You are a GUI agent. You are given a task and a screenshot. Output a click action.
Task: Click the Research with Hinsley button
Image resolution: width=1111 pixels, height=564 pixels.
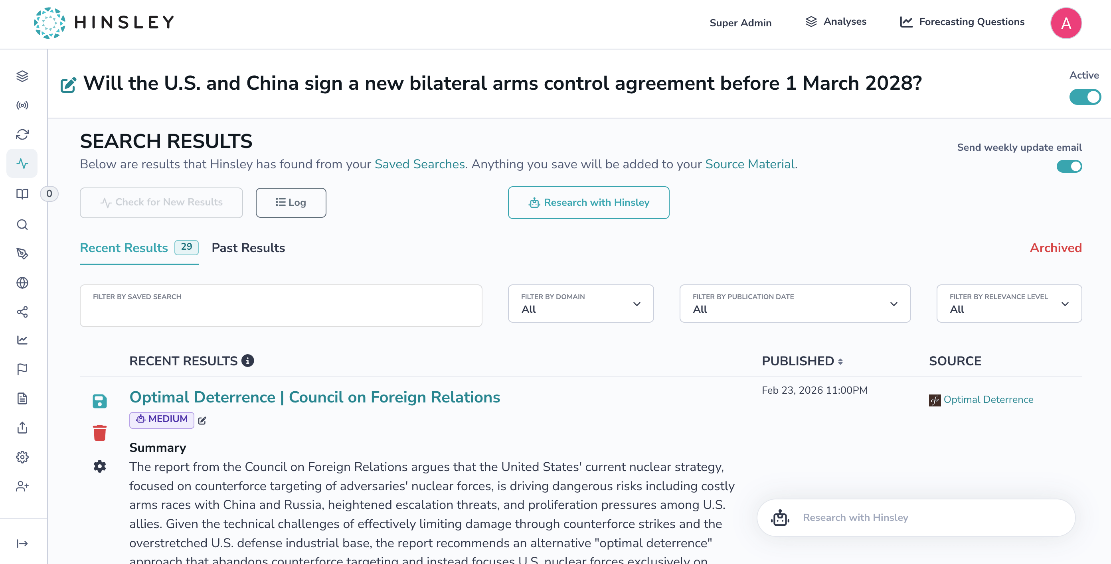point(588,203)
